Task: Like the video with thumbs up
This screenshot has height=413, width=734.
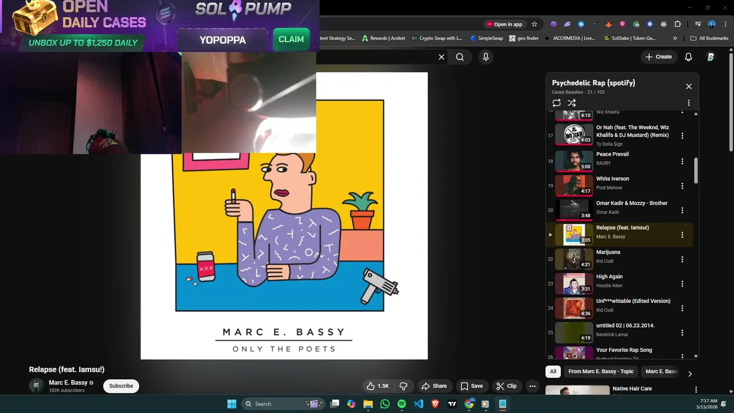Action: click(x=378, y=386)
